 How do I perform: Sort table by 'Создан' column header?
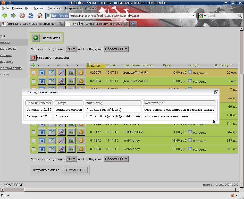111,65
